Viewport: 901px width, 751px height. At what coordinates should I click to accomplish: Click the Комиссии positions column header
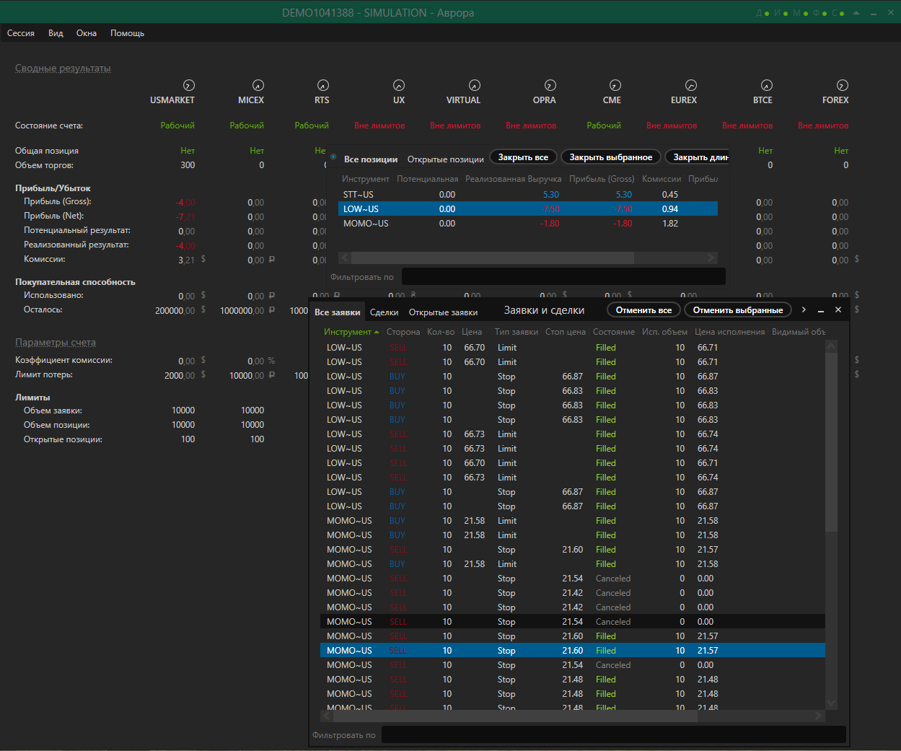click(x=662, y=179)
